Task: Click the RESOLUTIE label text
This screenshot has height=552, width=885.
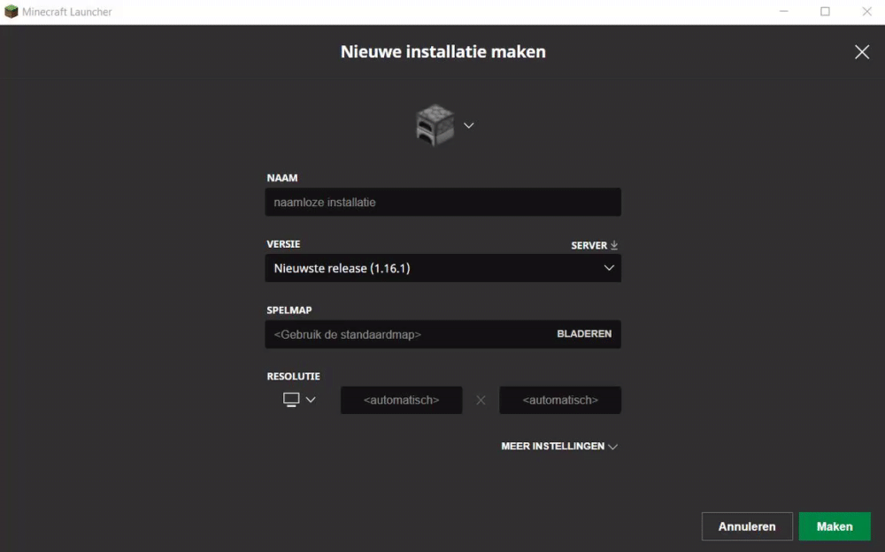Action: (294, 376)
